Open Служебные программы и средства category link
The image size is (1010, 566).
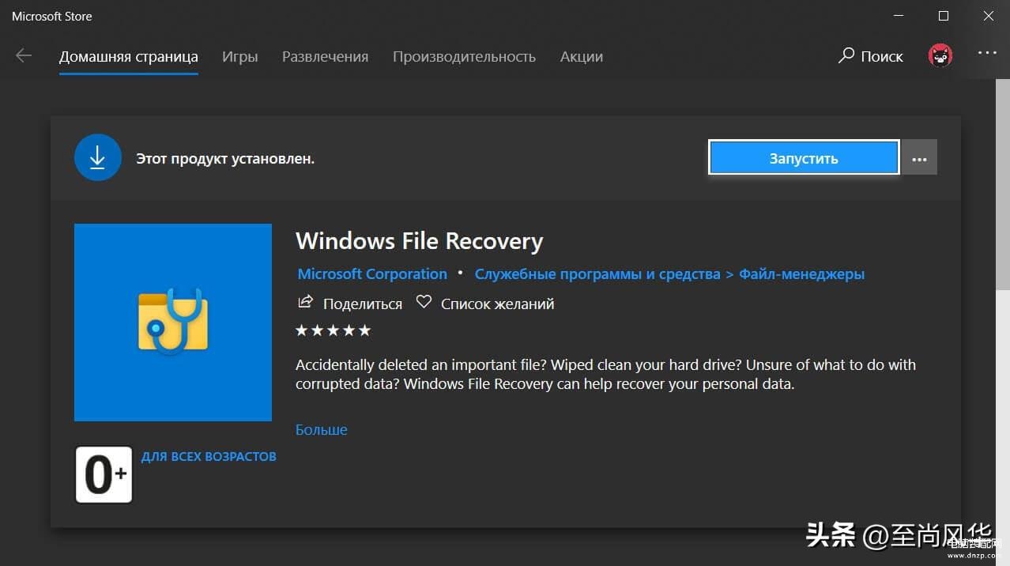pyautogui.click(x=597, y=274)
